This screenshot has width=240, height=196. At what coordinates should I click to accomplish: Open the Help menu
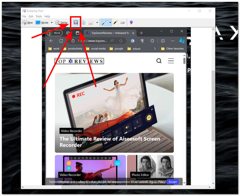point(47,16)
